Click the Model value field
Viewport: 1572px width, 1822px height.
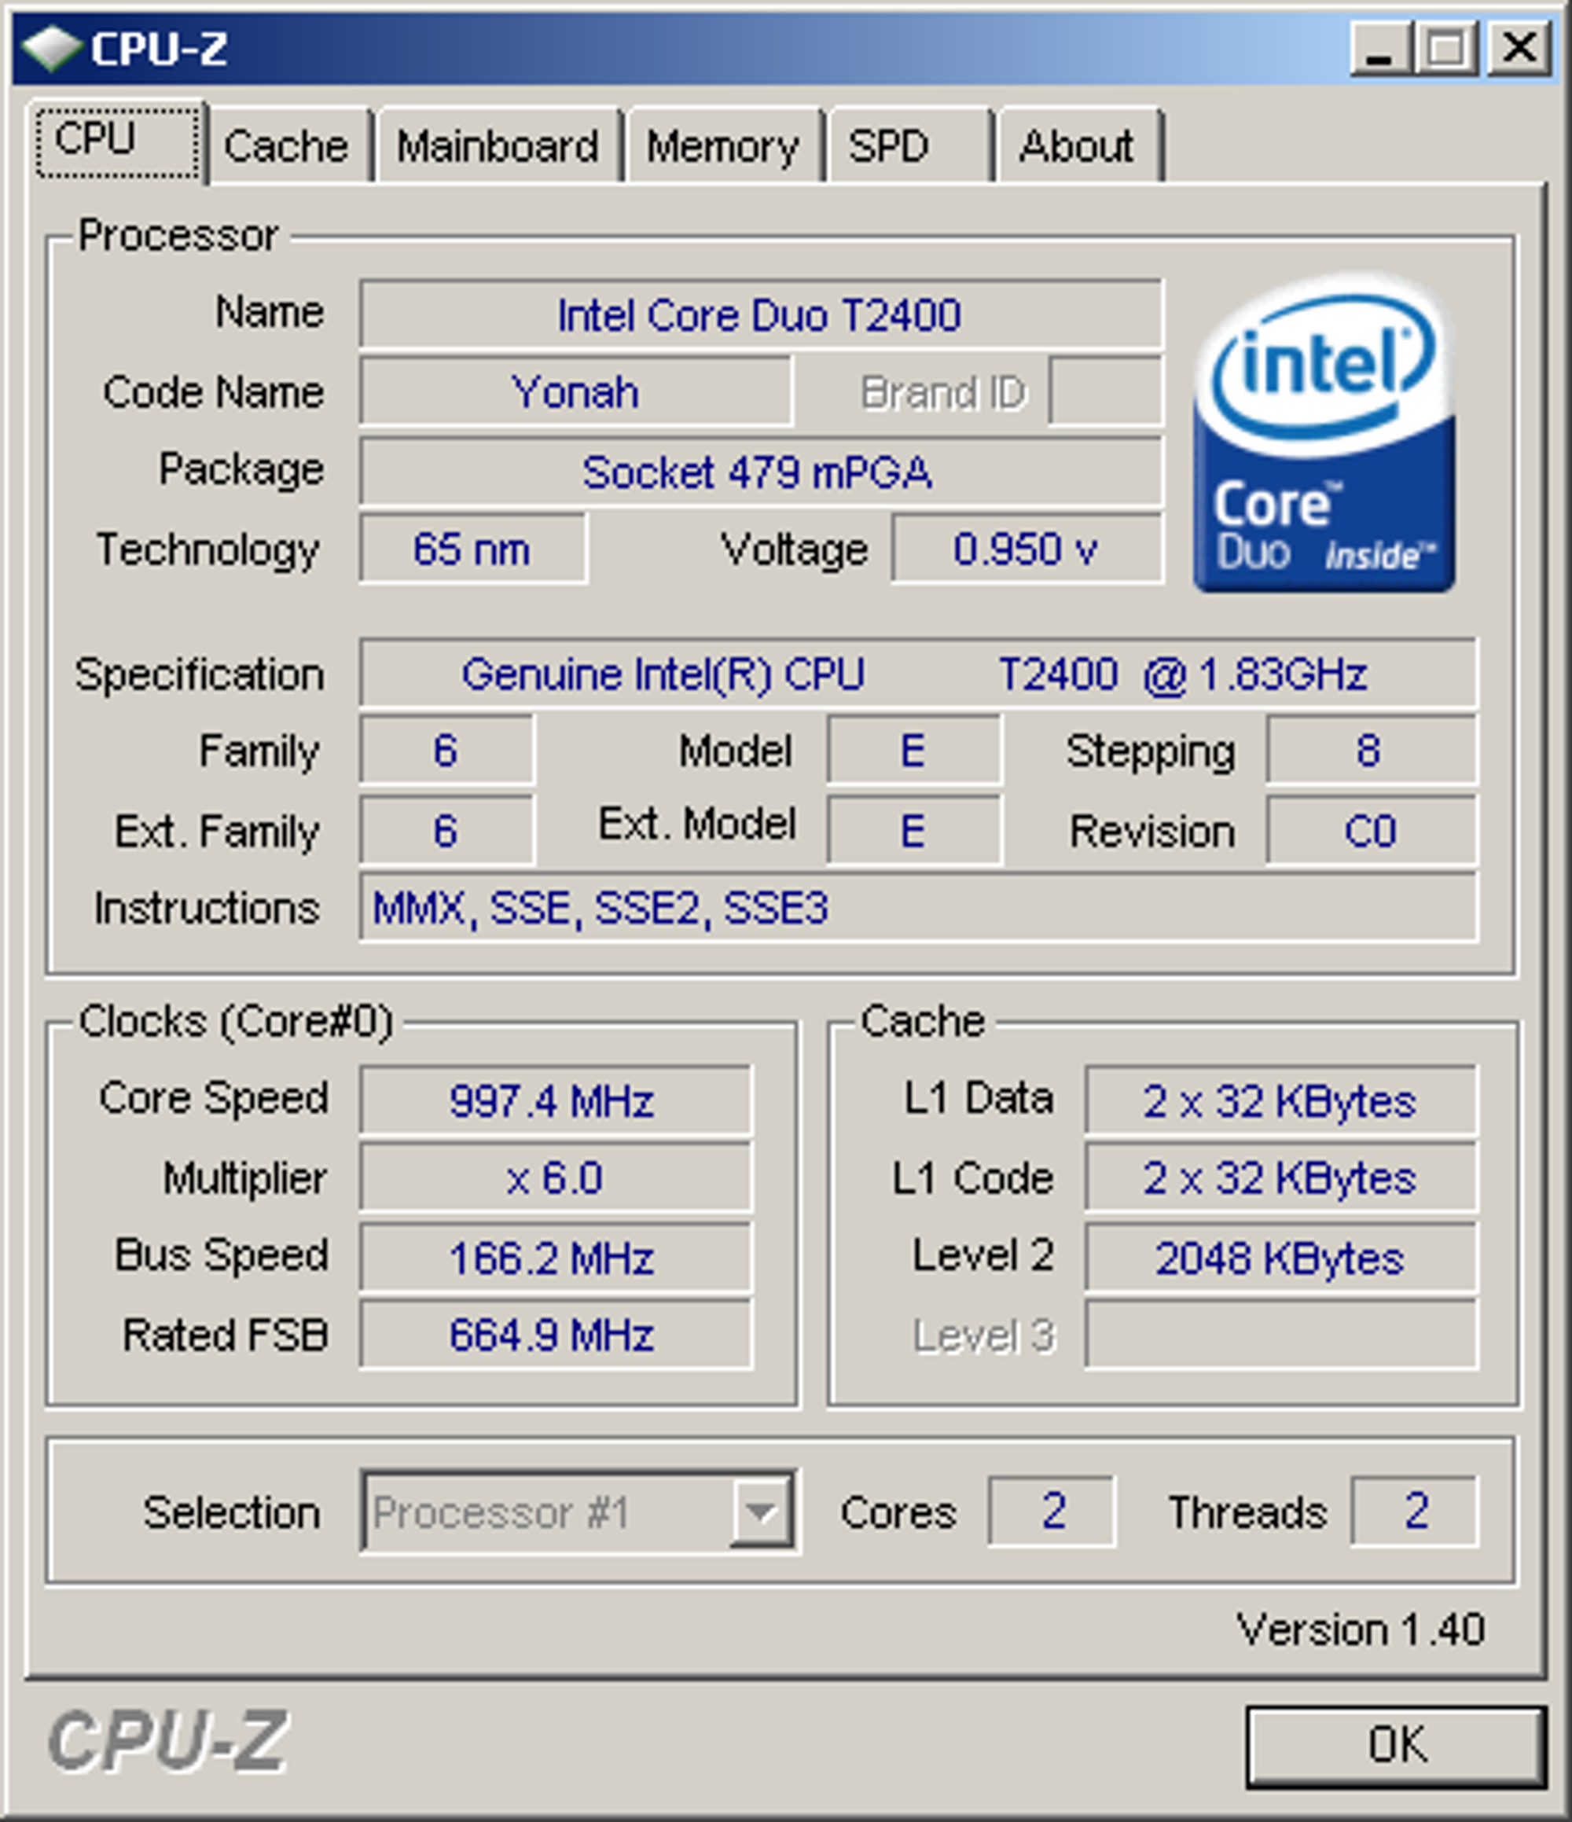click(x=913, y=750)
